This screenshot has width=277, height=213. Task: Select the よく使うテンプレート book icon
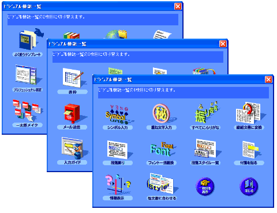tap(30, 40)
